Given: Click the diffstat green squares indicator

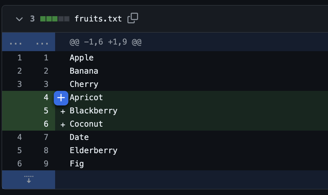Looking at the screenshot, I should (55, 19).
